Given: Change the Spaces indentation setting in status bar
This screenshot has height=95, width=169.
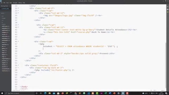Looking at the screenshot, I should pyautogui.click(x=163, y=90).
